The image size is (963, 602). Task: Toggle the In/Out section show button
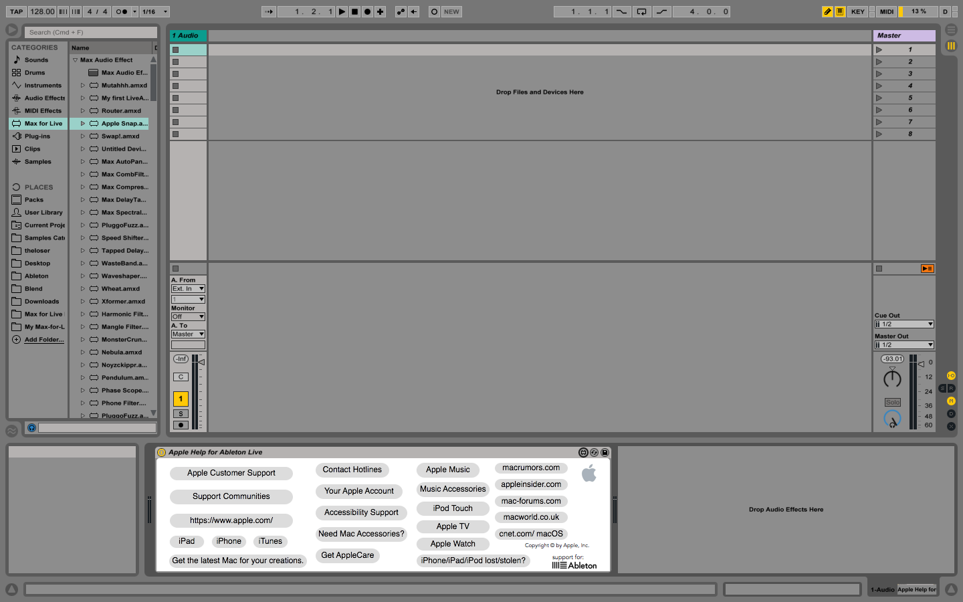click(951, 376)
